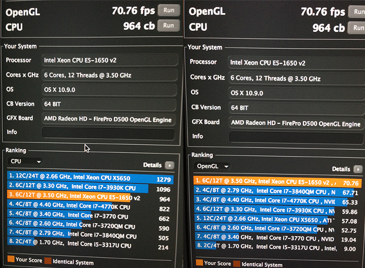Select the GFX Board field in right window
Screen dimensions: 365x268
(297, 123)
